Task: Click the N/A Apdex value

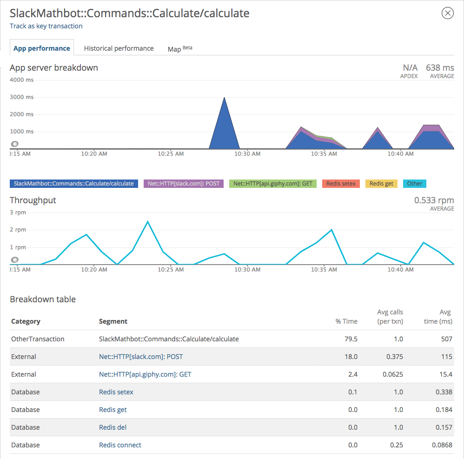Action: (410, 68)
